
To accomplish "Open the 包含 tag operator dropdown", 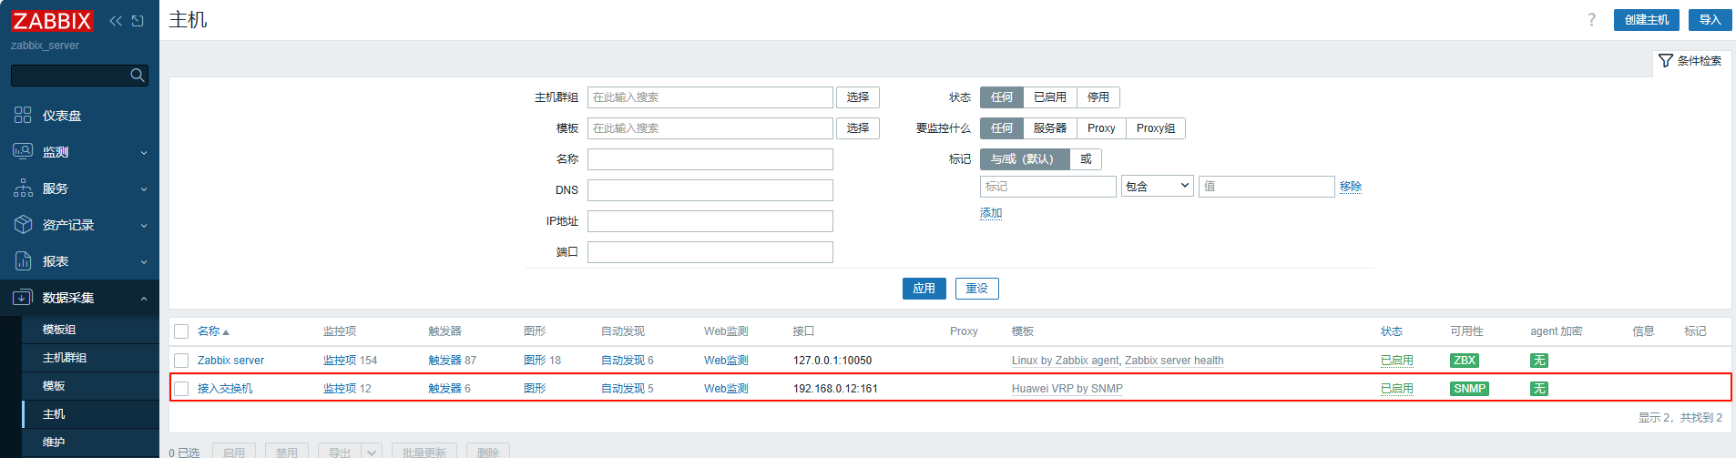I will pyautogui.click(x=1157, y=187).
